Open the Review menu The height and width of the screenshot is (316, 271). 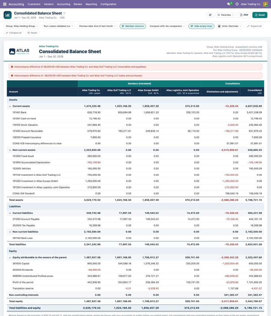pos(78,4)
